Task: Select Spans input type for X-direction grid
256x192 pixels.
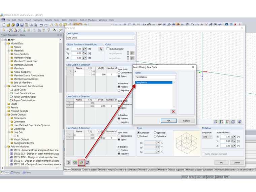Action: coord(119,76)
